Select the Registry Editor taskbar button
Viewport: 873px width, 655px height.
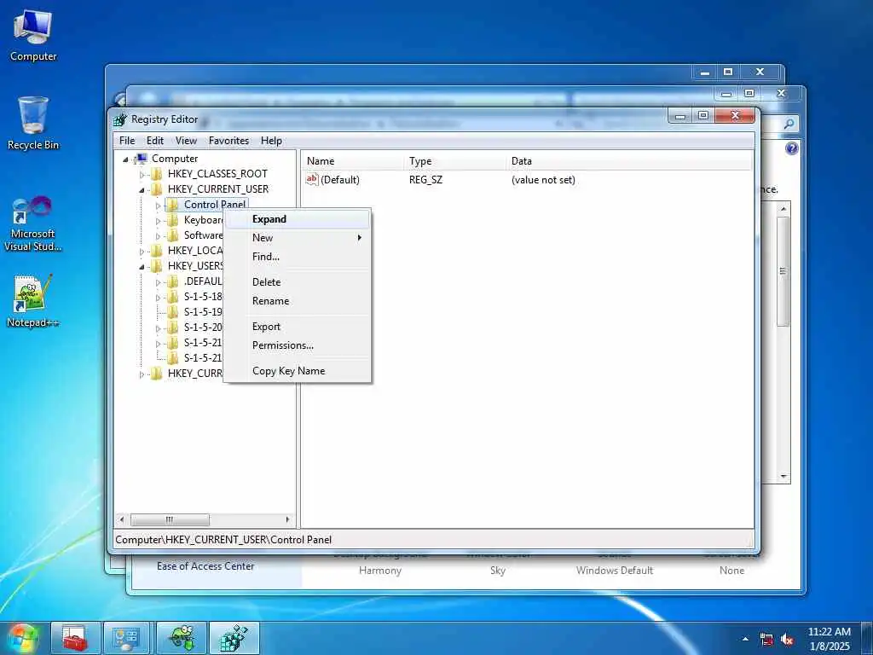point(234,638)
